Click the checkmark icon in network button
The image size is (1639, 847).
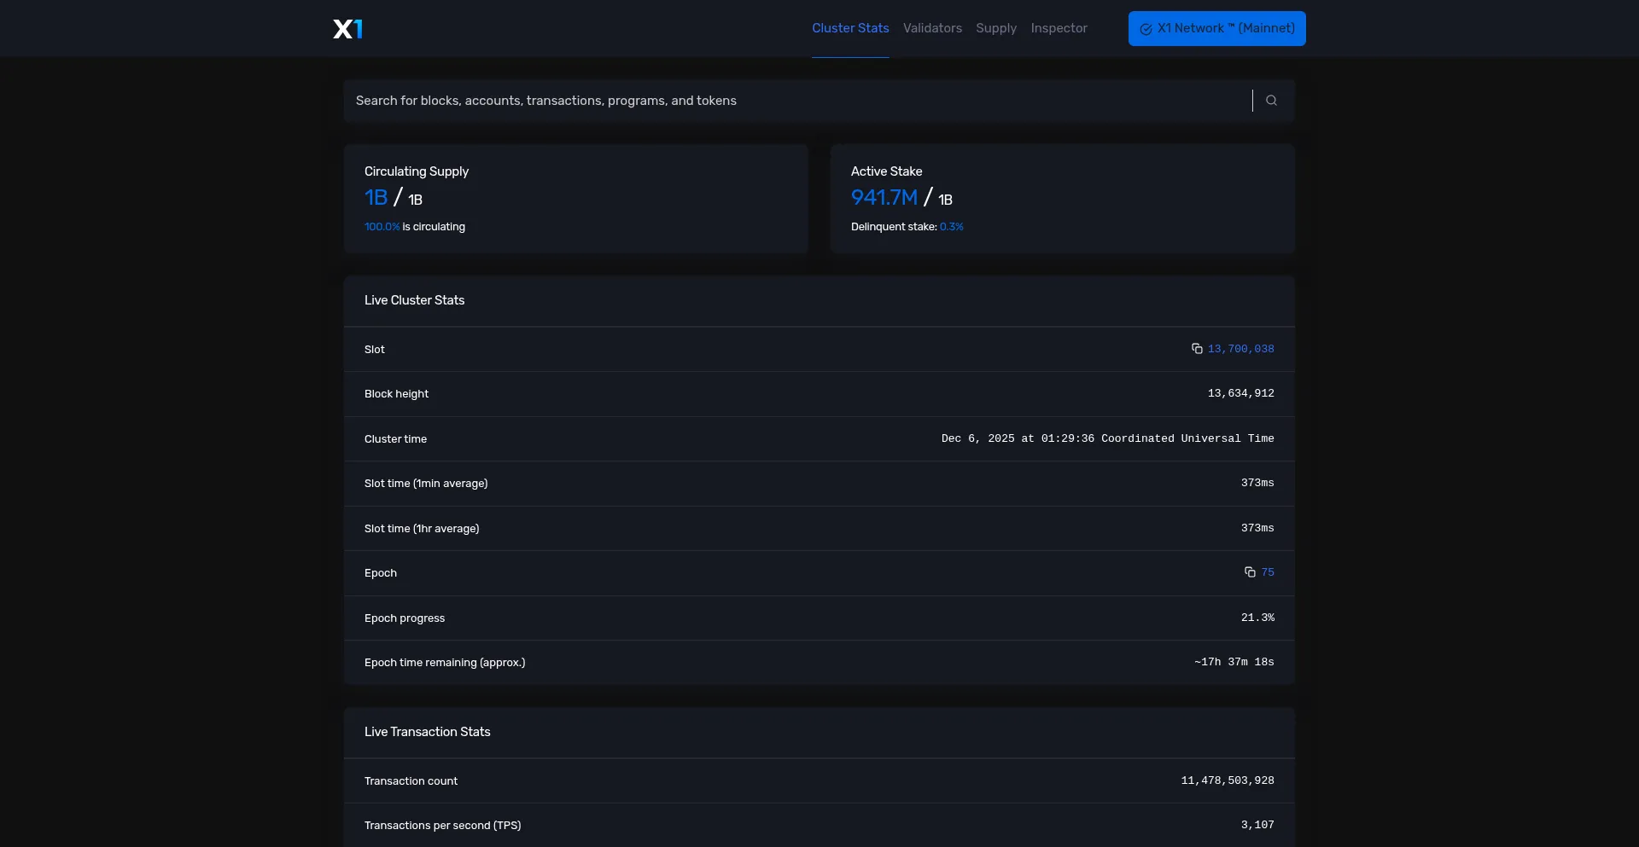tap(1146, 29)
